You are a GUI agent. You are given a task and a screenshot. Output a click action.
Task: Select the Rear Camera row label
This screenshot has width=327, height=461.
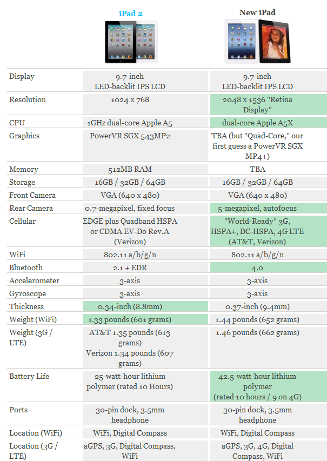[x=32, y=208]
